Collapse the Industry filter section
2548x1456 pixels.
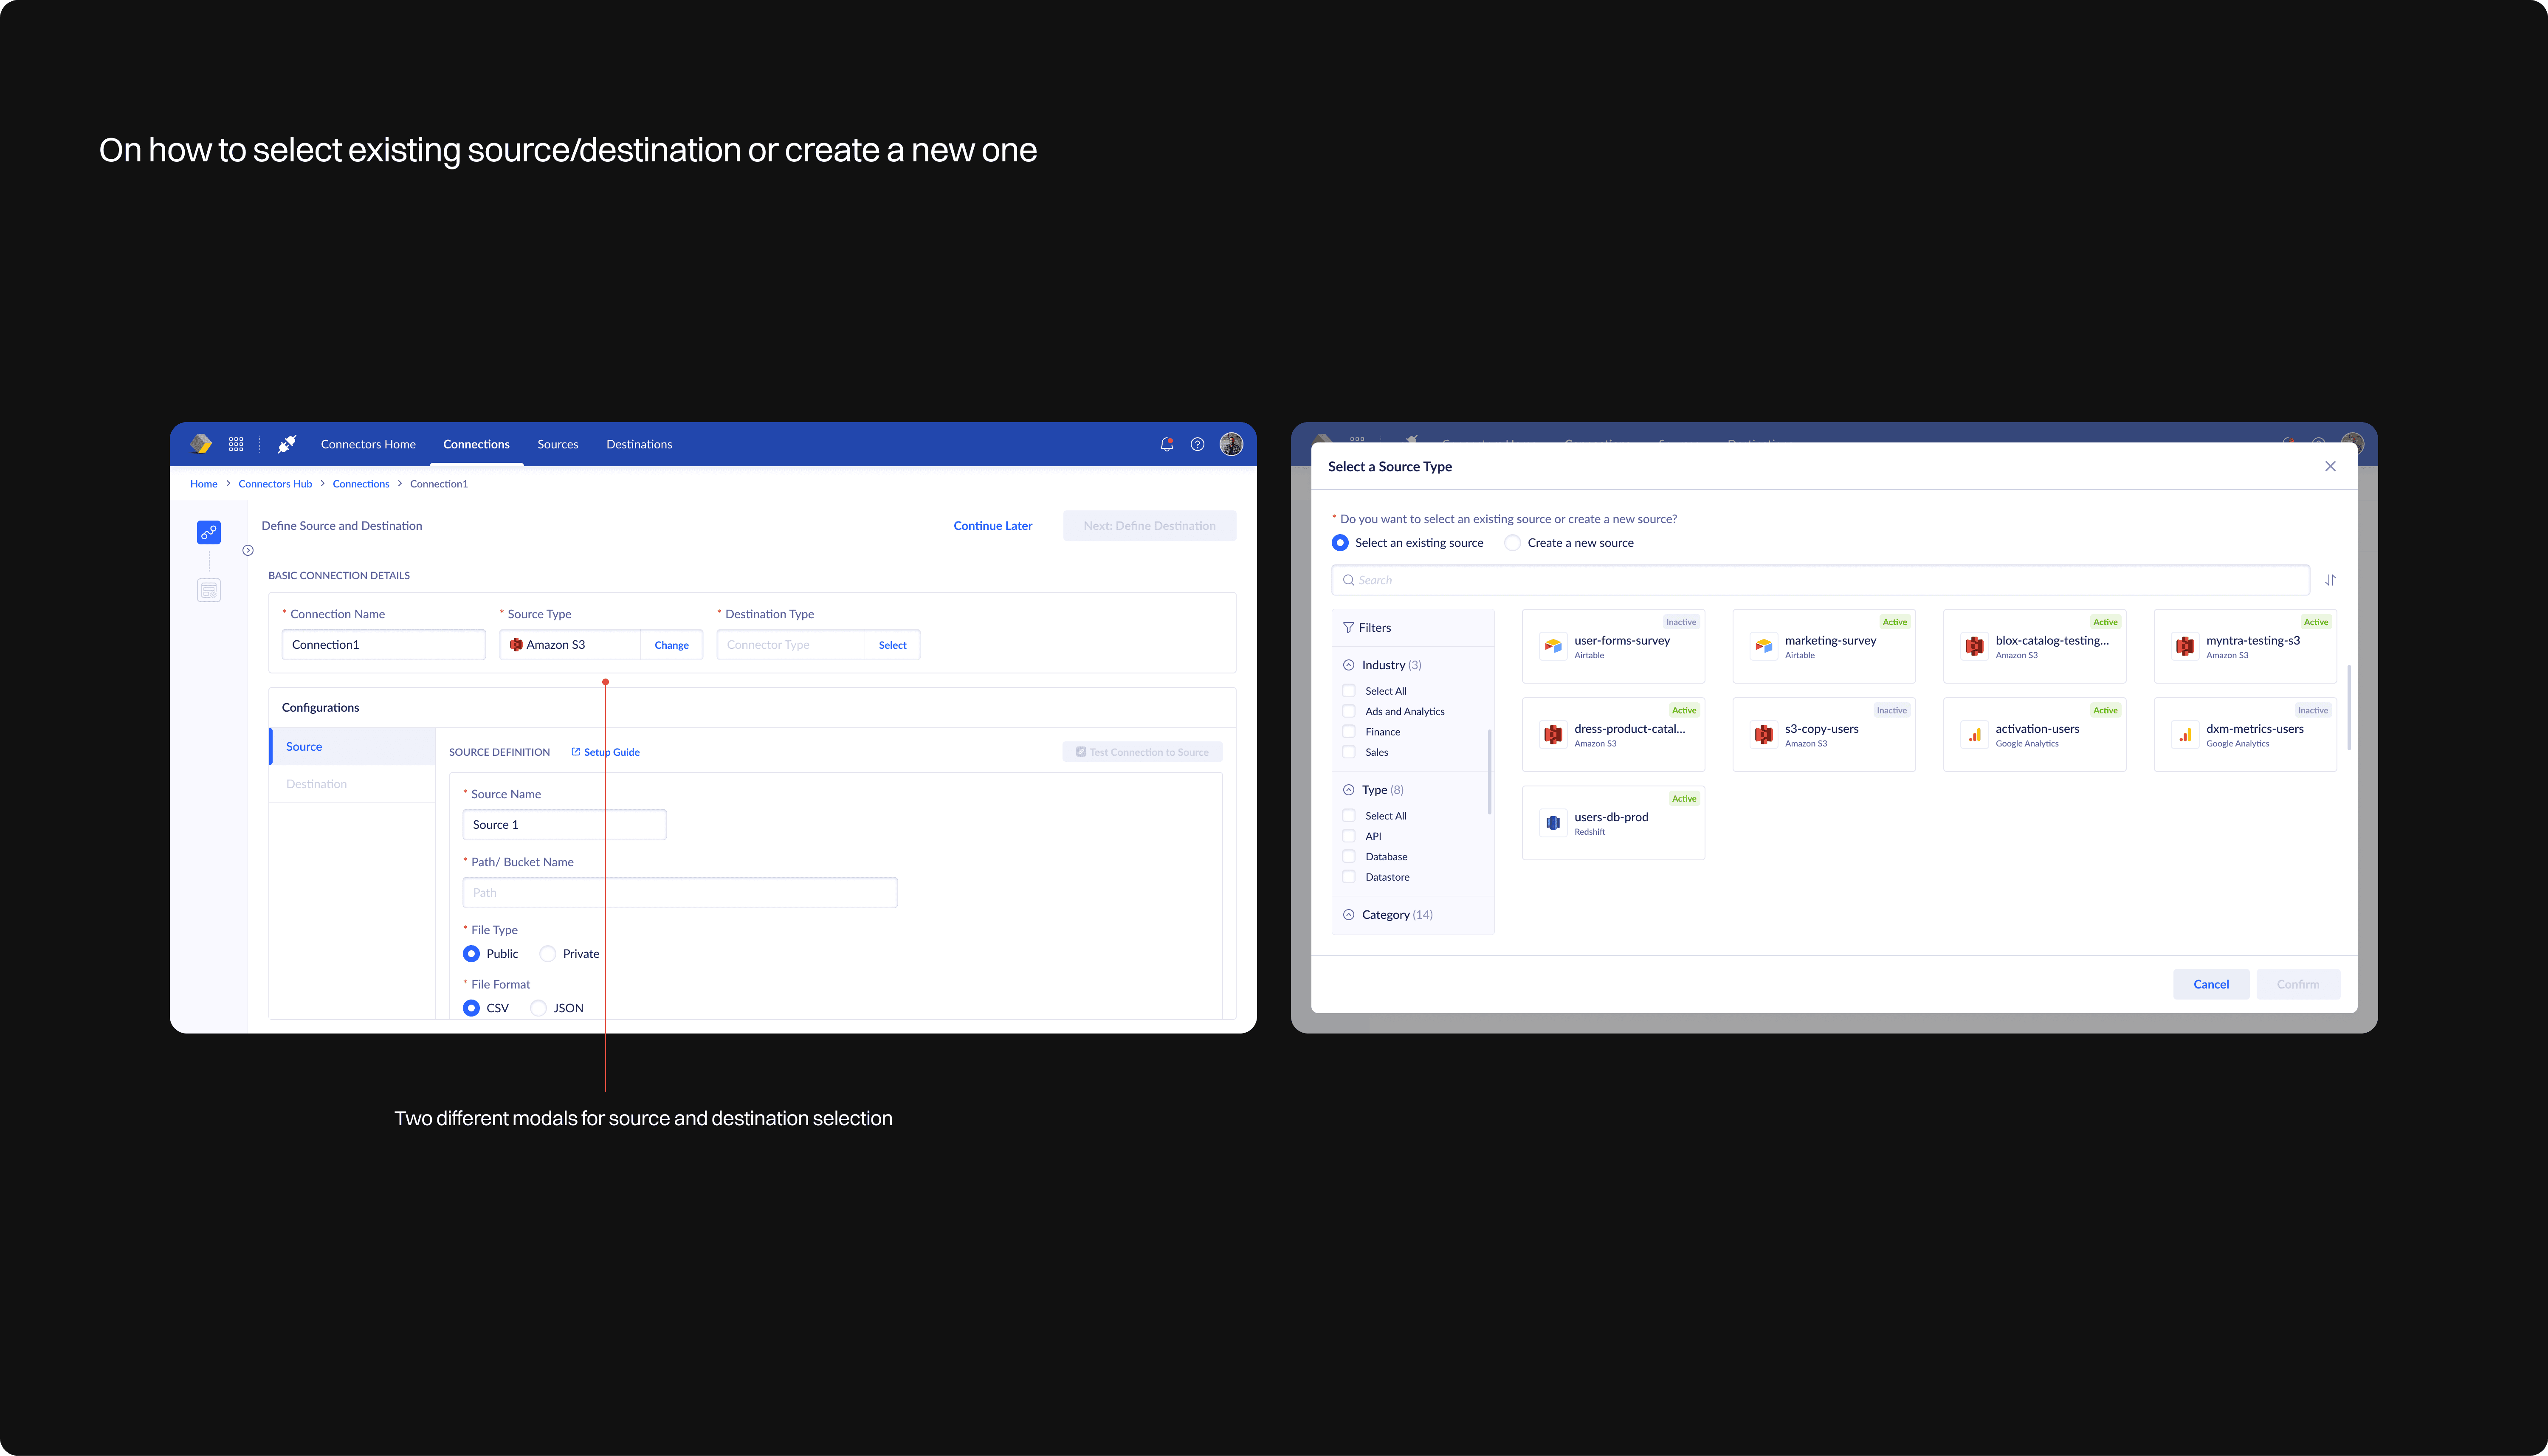(1349, 665)
